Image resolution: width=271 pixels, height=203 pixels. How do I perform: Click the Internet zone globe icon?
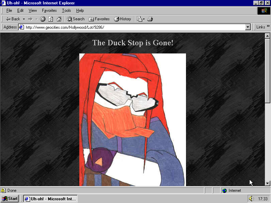(x=224, y=190)
